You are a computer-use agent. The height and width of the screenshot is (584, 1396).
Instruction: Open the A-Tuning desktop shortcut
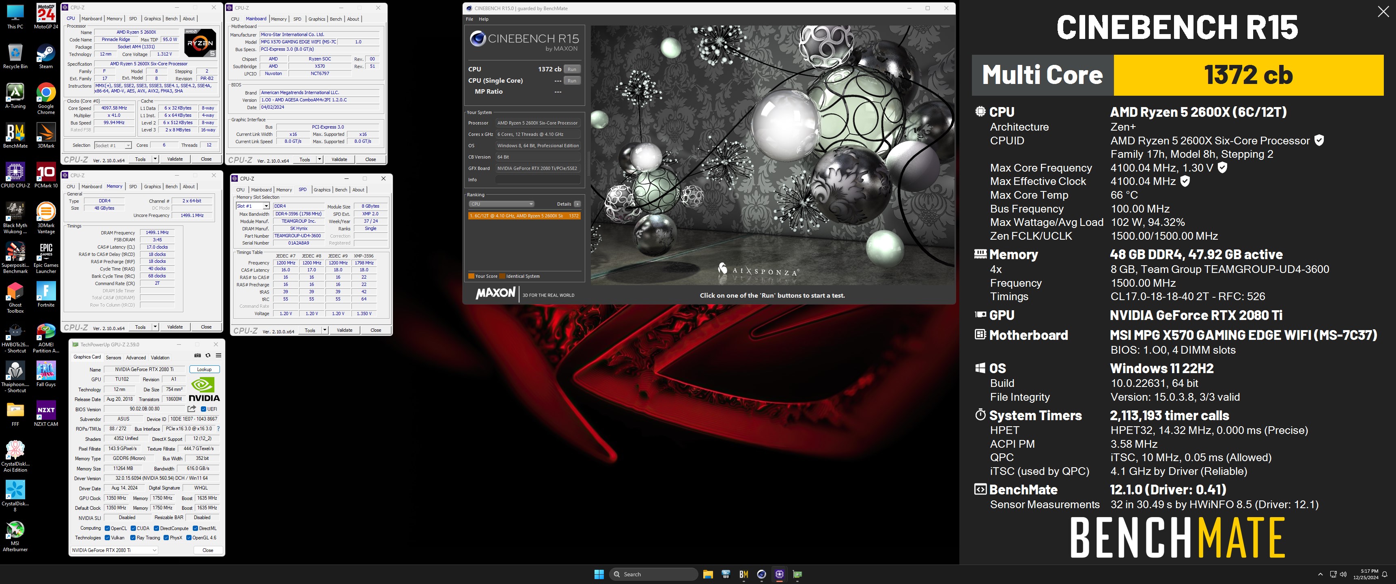(x=15, y=96)
